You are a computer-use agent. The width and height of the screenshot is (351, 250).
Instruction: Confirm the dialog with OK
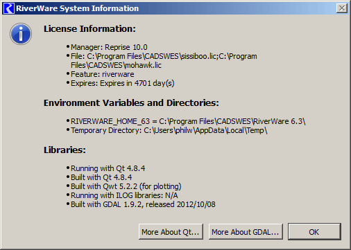point(314,231)
